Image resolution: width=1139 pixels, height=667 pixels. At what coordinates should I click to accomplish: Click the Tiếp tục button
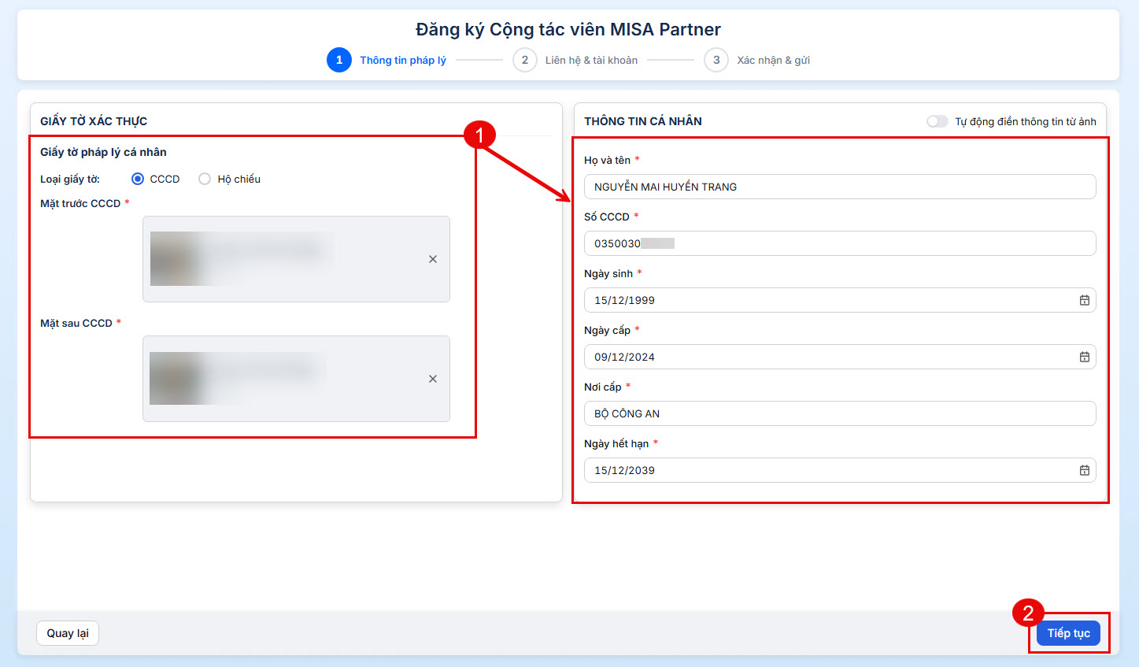1068,633
